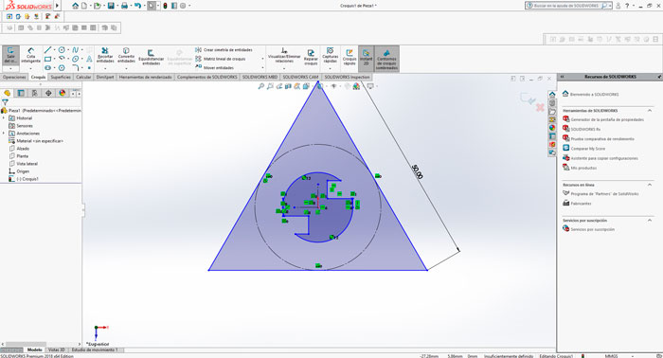Open File Explorer folder tab in task pane

552,112
